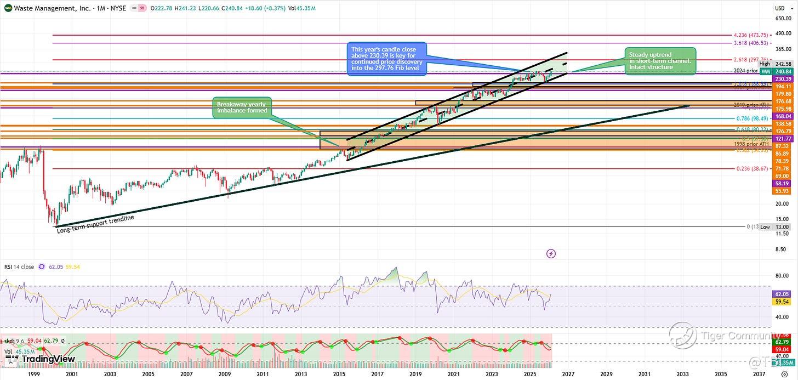Click the green skdj 62.79 axis tag
Screen dimensions: 798x380
[x=783, y=342]
